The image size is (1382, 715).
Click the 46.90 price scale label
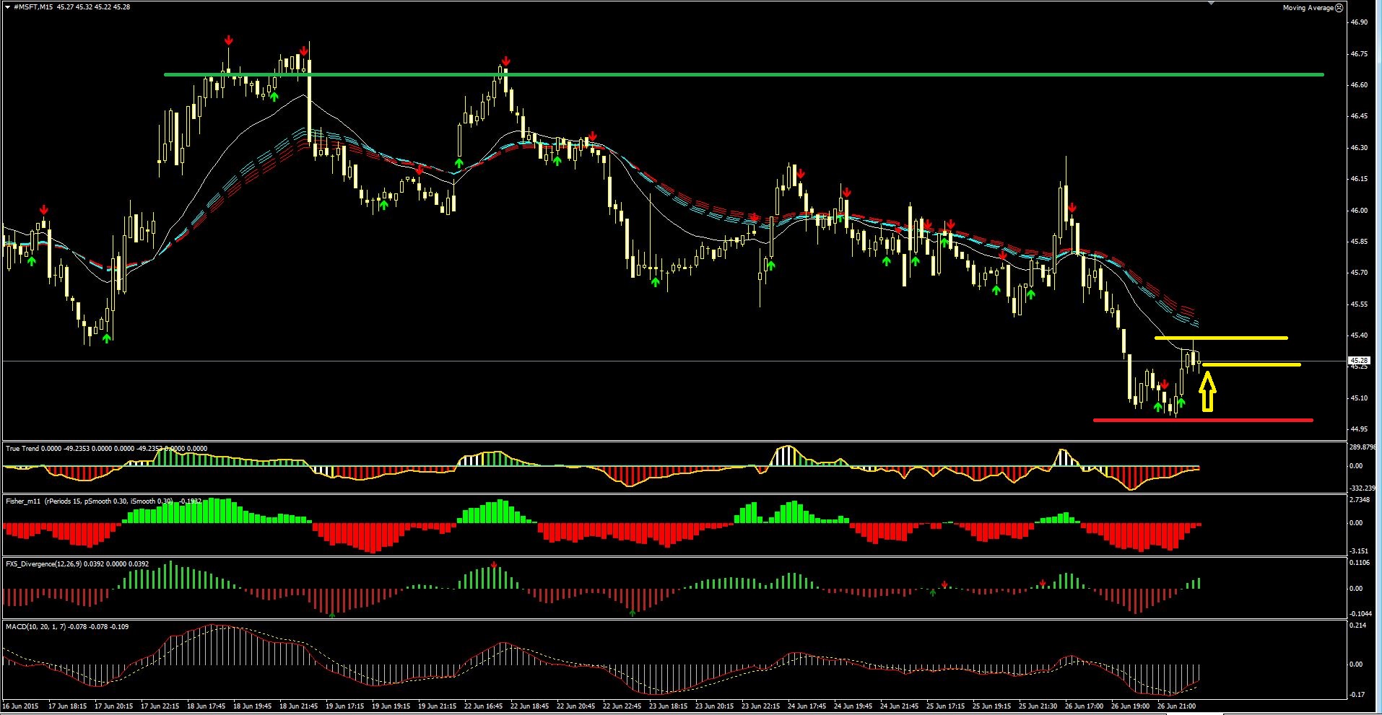tap(1359, 22)
